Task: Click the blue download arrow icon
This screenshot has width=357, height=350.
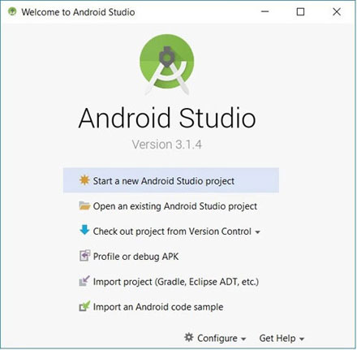Action: [84, 230]
